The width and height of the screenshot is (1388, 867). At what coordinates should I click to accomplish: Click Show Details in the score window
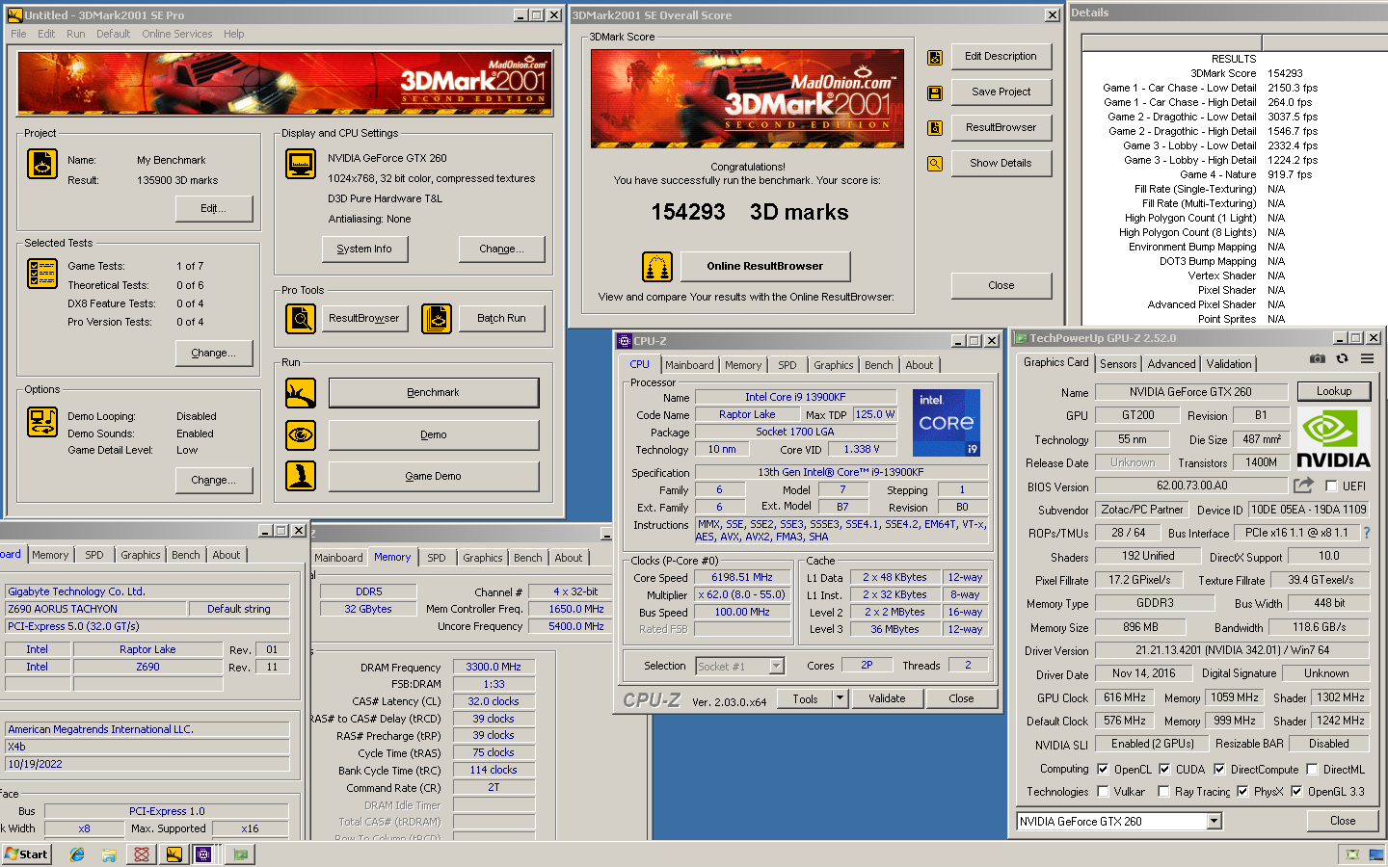(1001, 163)
